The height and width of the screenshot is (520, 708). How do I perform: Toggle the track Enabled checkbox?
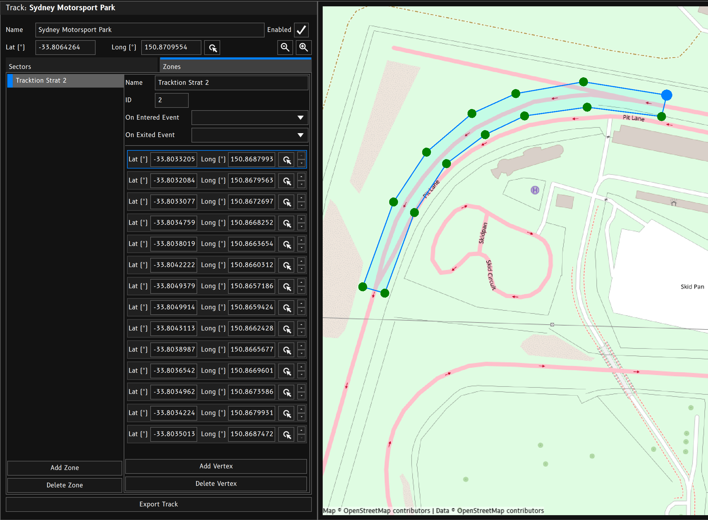pyautogui.click(x=301, y=30)
